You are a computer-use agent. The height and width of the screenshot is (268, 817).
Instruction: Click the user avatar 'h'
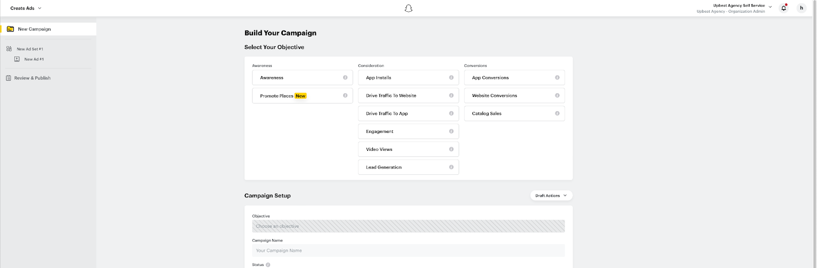click(x=801, y=8)
